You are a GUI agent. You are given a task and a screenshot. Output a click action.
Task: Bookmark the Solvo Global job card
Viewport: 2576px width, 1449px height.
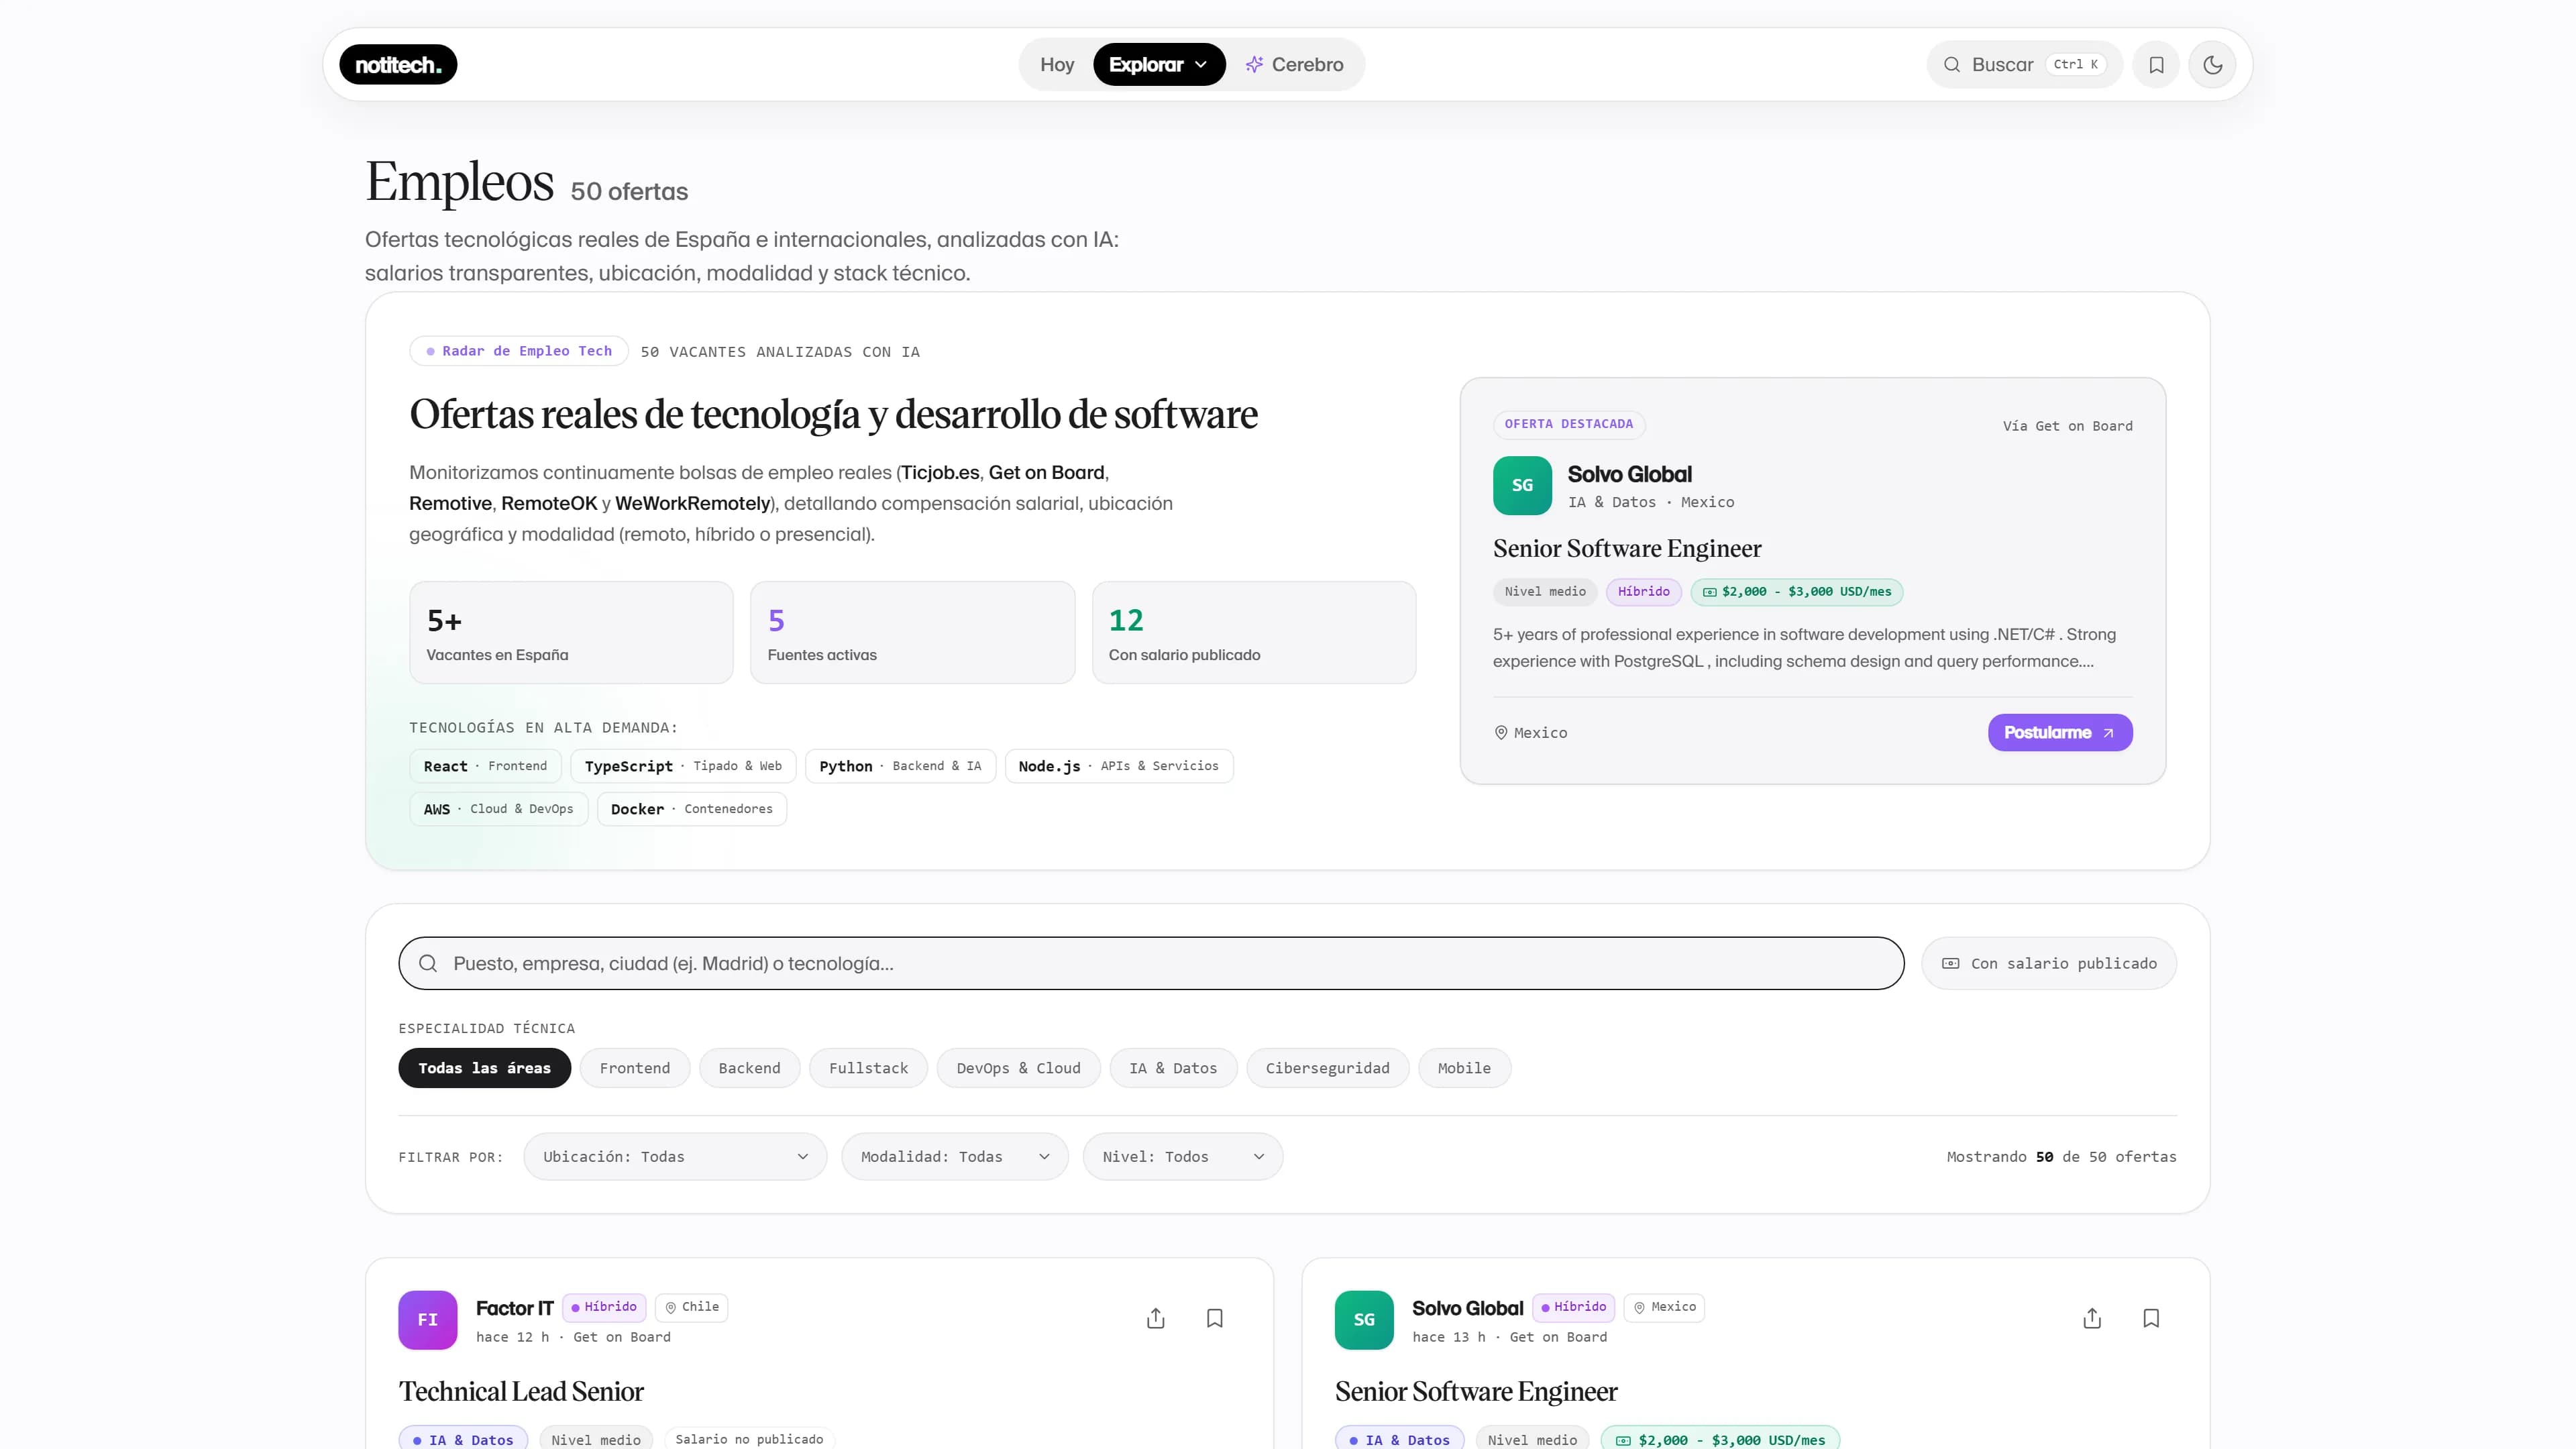[x=2151, y=1318]
